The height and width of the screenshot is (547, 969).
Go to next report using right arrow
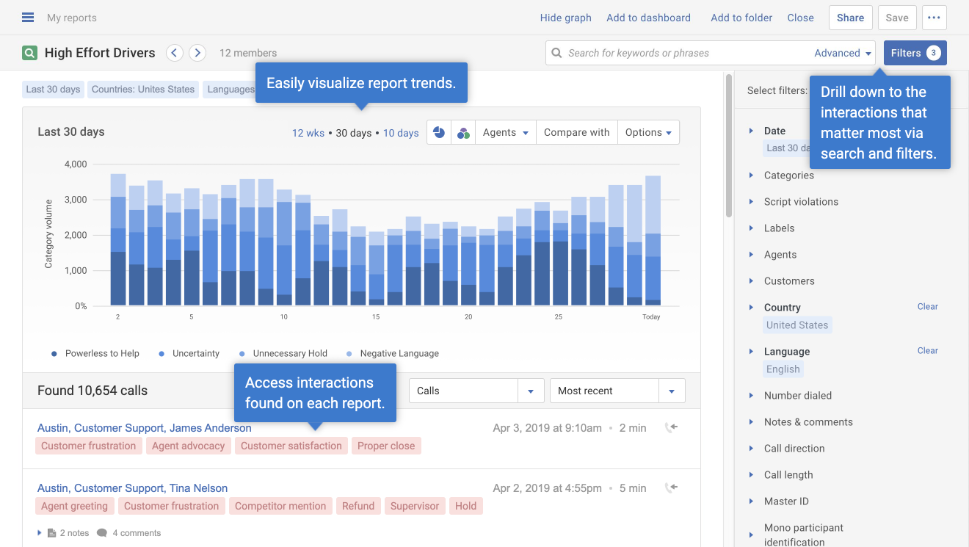[x=197, y=53]
